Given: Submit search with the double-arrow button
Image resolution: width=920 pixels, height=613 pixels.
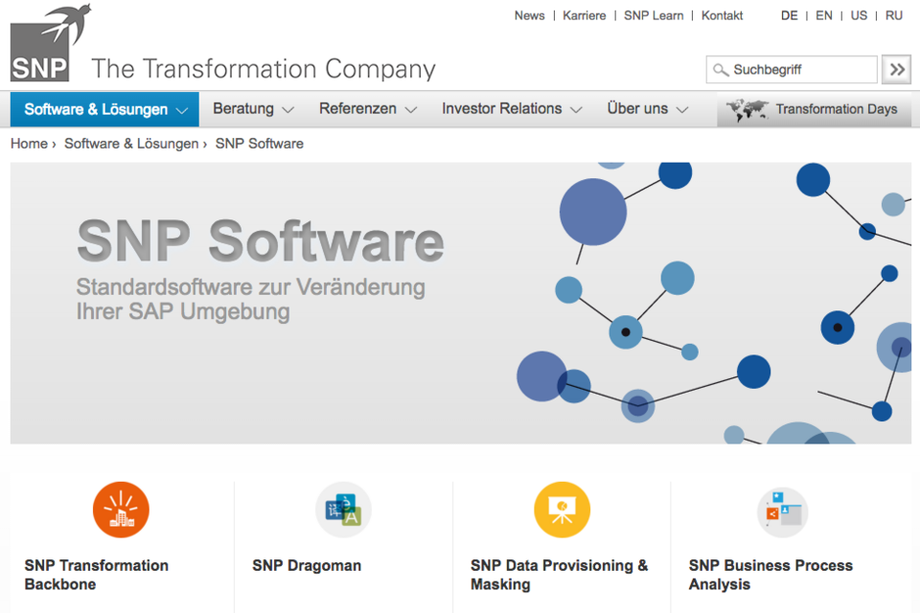Looking at the screenshot, I should click(x=897, y=70).
